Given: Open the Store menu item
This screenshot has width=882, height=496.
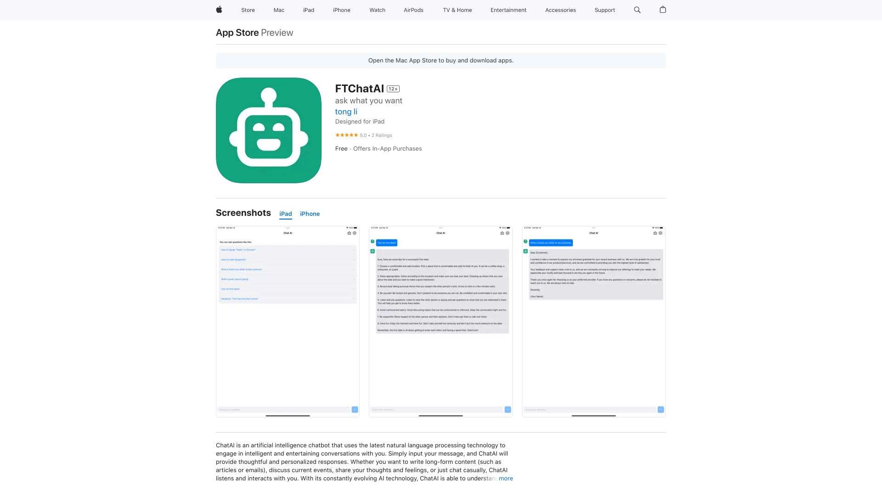Looking at the screenshot, I should (x=248, y=10).
